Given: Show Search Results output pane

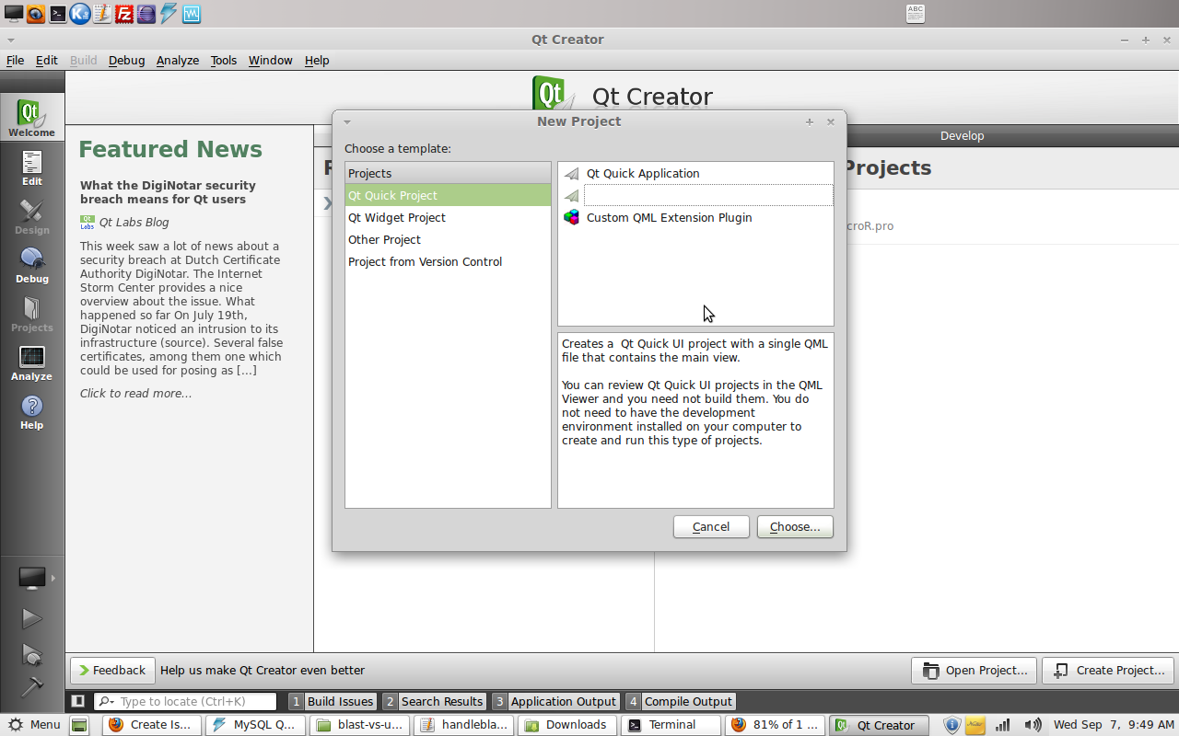Looking at the screenshot, I should (434, 701).
